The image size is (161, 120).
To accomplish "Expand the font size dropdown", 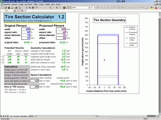I will click(94, 7).
